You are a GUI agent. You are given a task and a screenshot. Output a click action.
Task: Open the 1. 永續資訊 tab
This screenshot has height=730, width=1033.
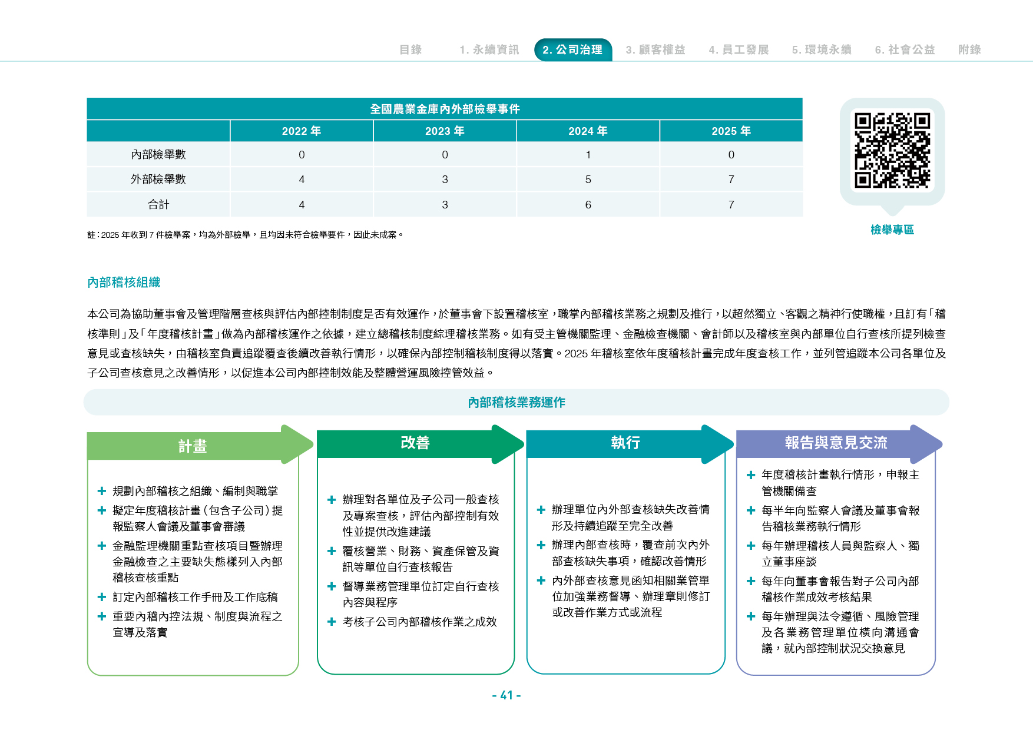(x=489, y=49)
